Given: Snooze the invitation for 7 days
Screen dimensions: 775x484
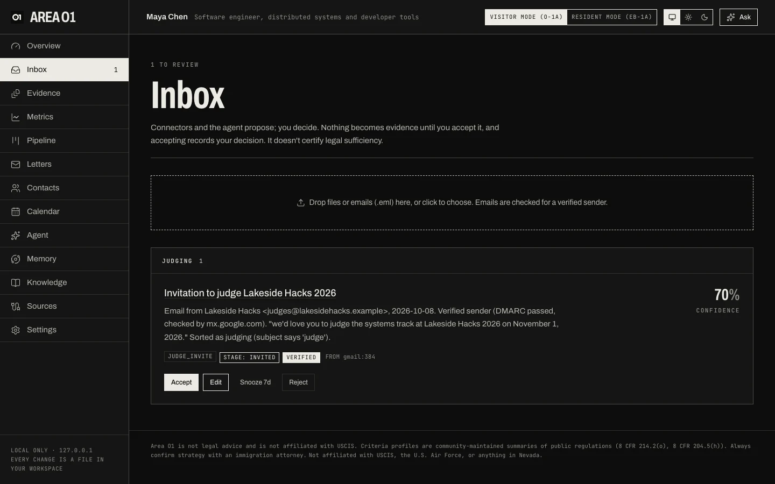Looking at the screenshot, I should click(x=255, y=382).
